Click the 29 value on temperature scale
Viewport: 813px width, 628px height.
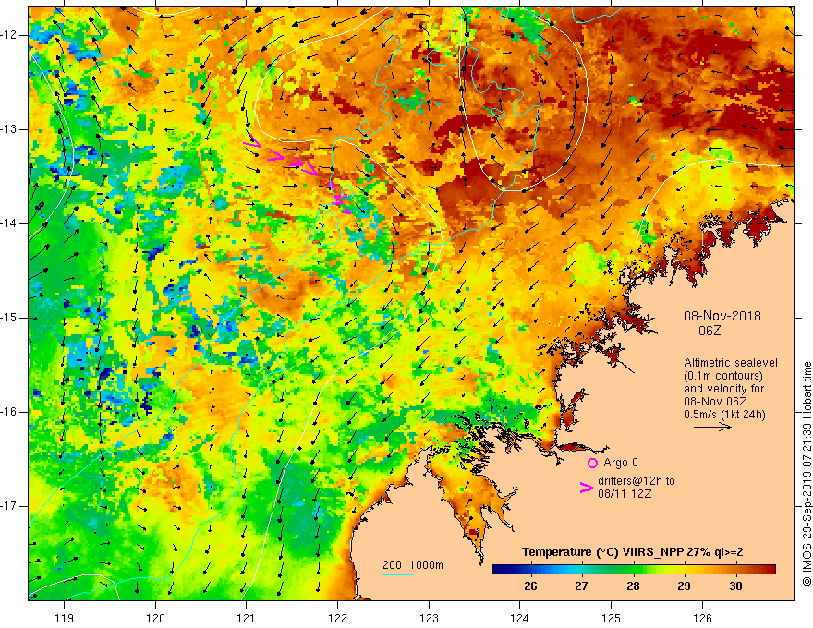[684, 586]
